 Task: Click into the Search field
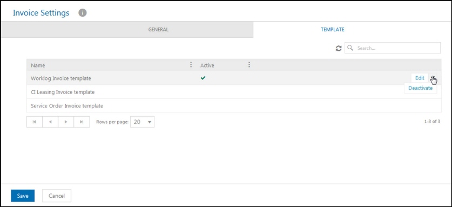[393, 48]
